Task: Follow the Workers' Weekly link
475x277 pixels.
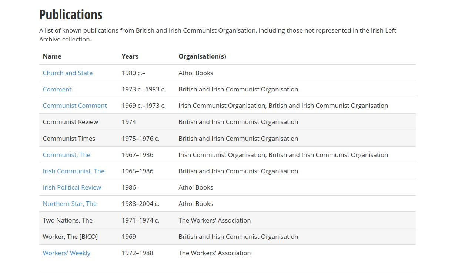Action: 66,253
